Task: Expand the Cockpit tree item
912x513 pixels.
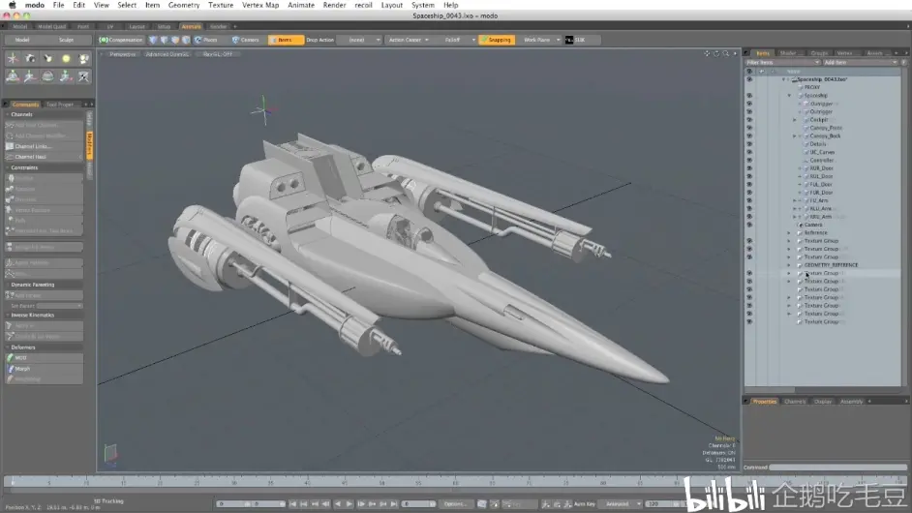Action: (795, 120)
